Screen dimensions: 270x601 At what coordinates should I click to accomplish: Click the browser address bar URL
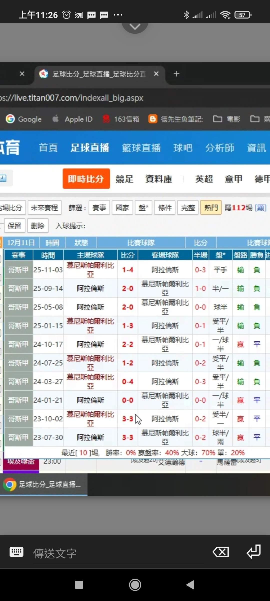coord(72,98)
